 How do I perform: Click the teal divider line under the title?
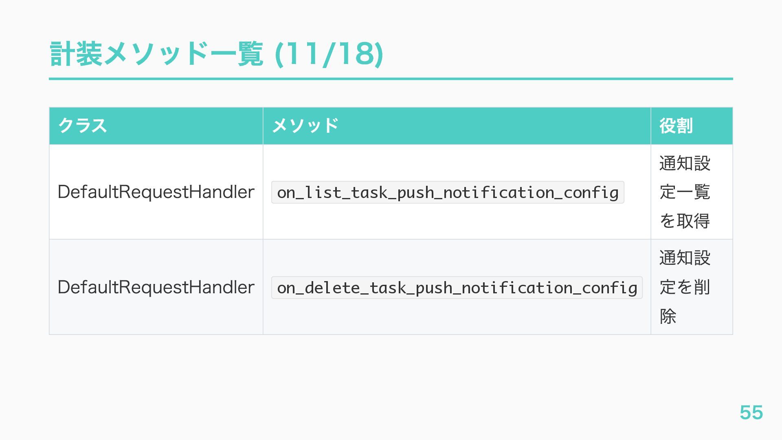click(391, 79)
